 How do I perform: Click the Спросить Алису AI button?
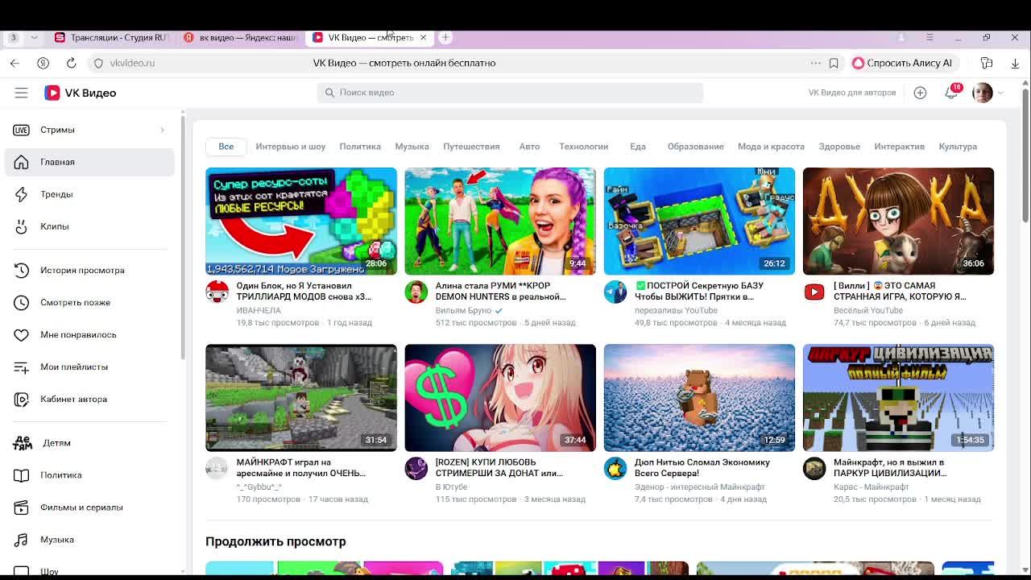tap(902, 63)
